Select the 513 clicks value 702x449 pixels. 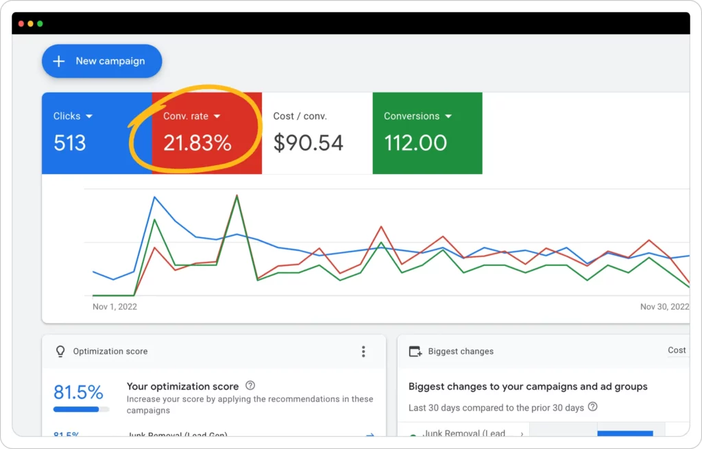coord(69,143)
